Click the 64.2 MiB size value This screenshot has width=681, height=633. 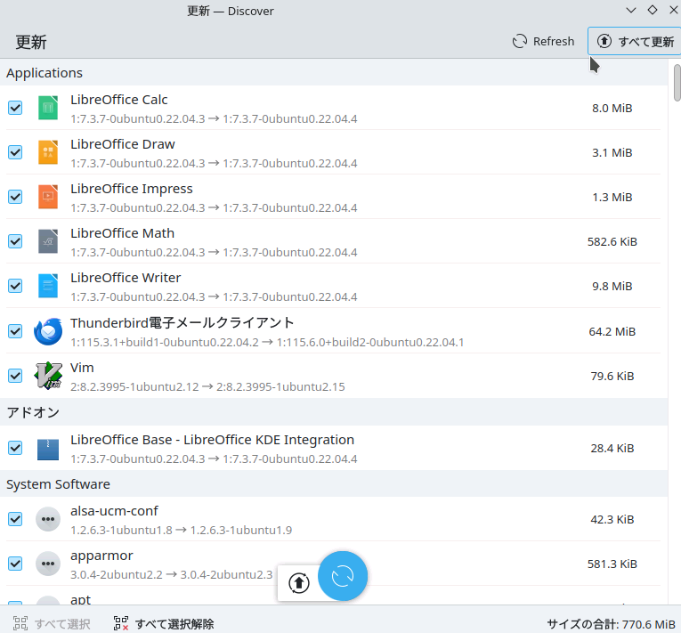pos(612,331)
